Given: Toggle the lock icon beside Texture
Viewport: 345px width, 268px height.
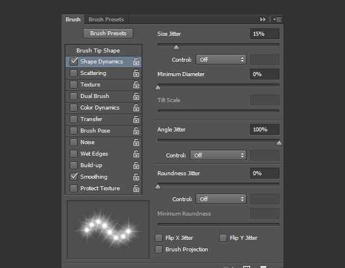Looking at the screenshot, I should 136,85.
